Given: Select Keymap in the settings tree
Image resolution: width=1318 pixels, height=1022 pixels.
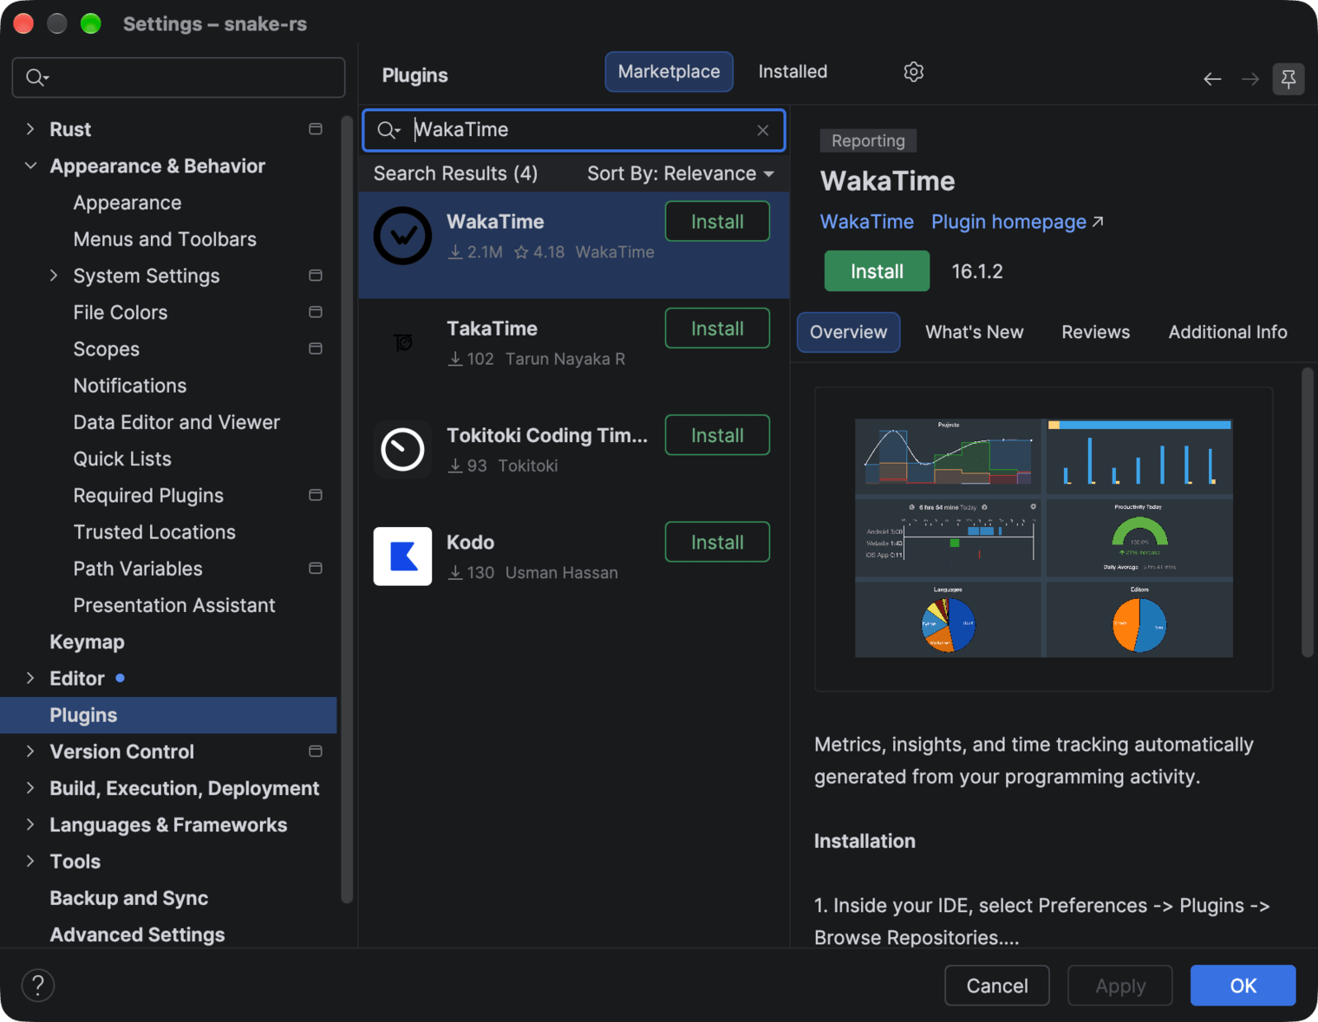Looking at the screenshot, I should tap(87, 641).
